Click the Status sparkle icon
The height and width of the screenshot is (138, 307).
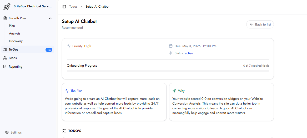pos(171,53)
